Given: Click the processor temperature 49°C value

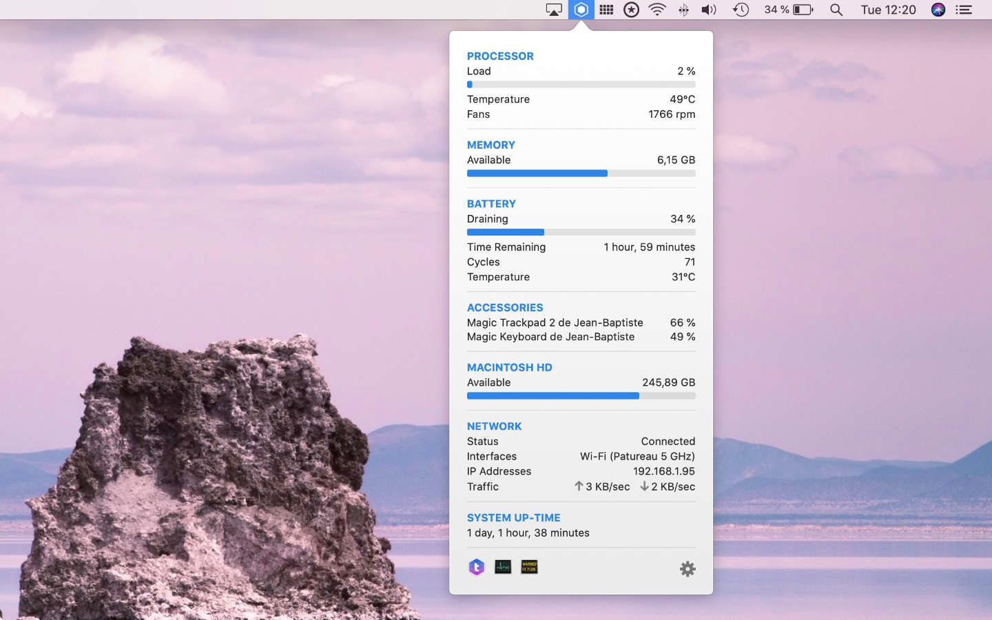Looking at the screenshot, I should click(682, 99).
